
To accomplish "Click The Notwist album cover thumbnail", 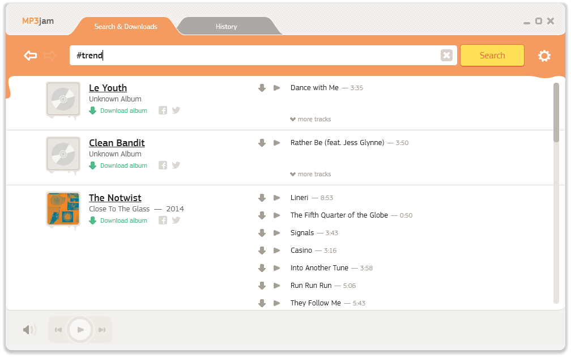I will coord(63,209).
